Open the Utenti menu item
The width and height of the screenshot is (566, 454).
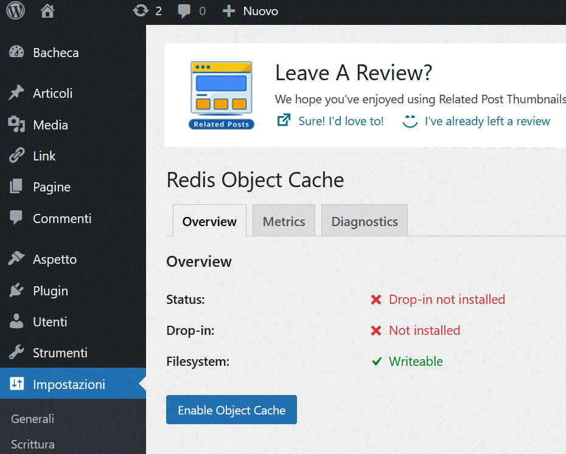(x=73, y=322)
